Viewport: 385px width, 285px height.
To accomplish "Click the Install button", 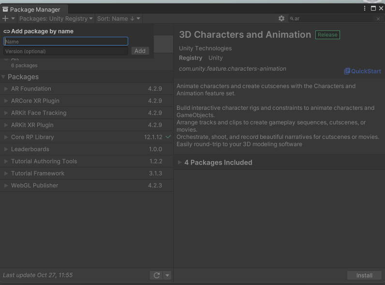I will point(364,275).
